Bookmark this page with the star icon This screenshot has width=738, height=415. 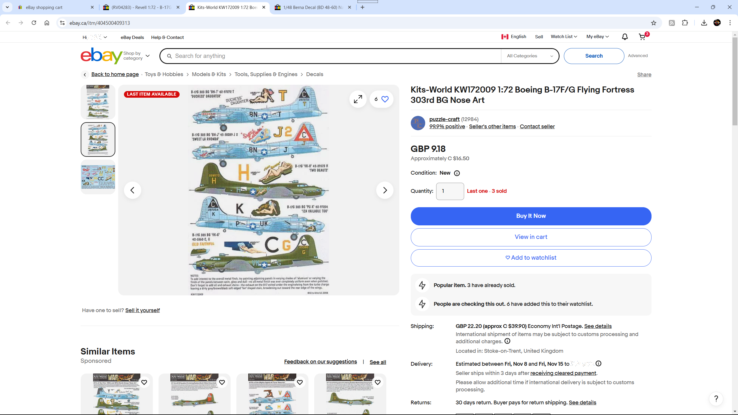[654, 23]
